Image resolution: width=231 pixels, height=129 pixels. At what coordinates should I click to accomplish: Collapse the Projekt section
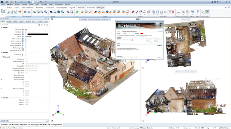click(x=1, y=98)
